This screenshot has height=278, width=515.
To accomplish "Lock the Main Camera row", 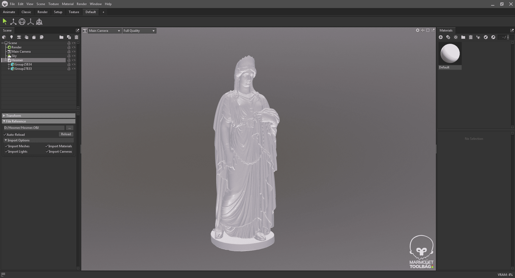I will pyautogui.click(x=69, y=52).
